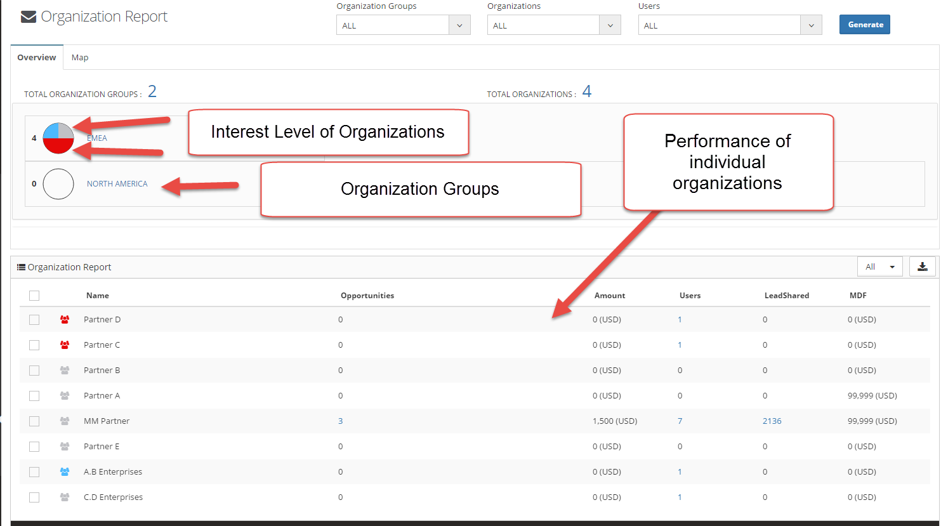The width and height of the screenshot is (941, 526).
Task: Click the Partner B name cell
Action: point(102,371)
